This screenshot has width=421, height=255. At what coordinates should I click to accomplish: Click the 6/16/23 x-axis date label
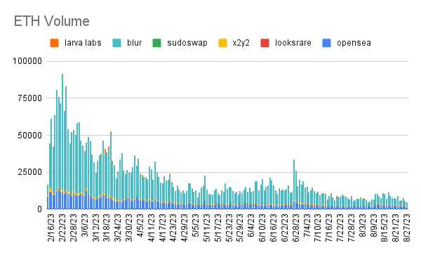[274, 228]
